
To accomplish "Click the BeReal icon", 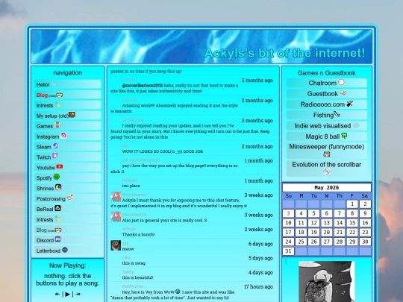I will pos(57,208).
